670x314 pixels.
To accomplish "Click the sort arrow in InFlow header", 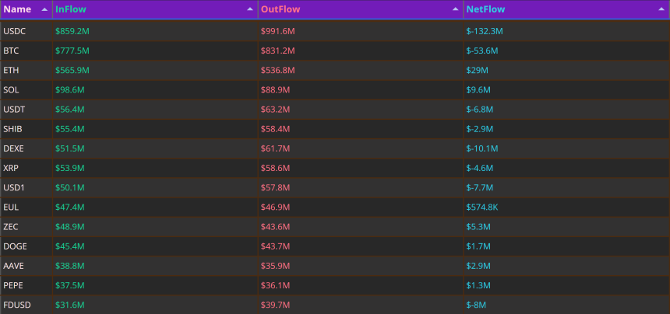I will click(x=250, y=9).
